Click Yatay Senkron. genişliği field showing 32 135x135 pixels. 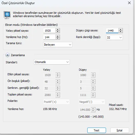click(x=49, y=88)
